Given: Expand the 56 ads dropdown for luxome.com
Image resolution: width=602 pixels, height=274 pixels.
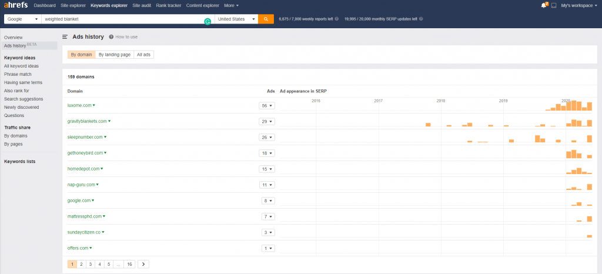Looking at the screenshot, I should [x=267, y=106].
